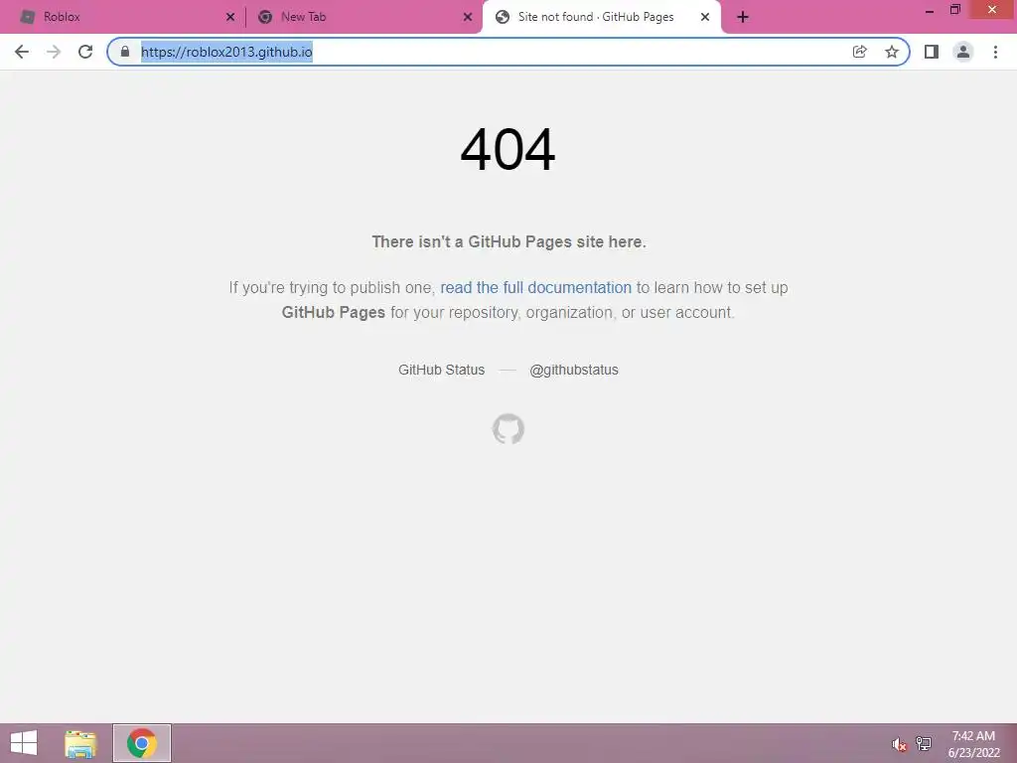Open the Windows Start menu
1017x763 pixels.
click(x=24, y=743)
